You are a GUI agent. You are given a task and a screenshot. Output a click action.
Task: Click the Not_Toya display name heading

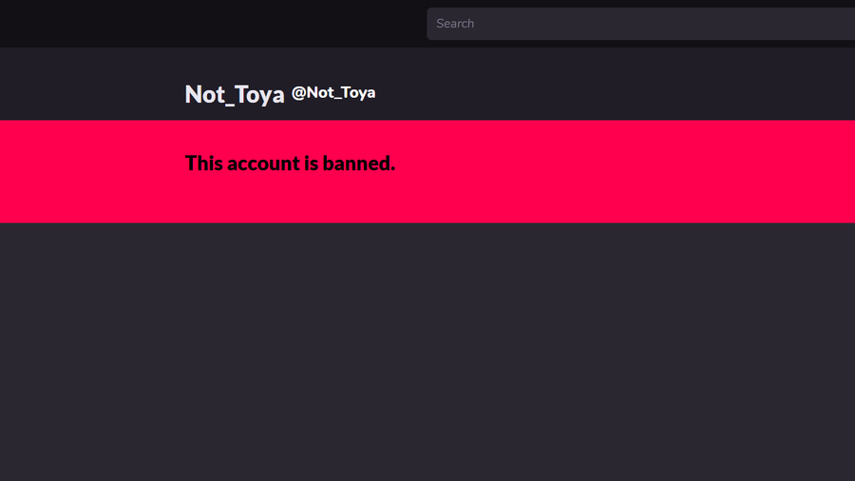(x=235, y=94)
